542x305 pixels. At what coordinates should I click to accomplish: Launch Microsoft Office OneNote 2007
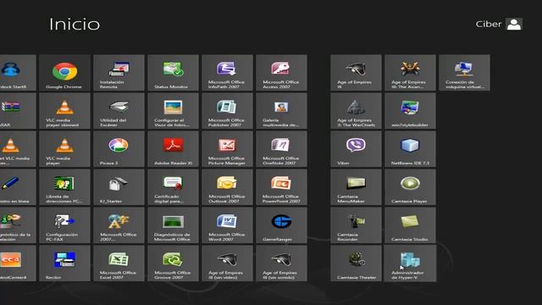[282, 149]
